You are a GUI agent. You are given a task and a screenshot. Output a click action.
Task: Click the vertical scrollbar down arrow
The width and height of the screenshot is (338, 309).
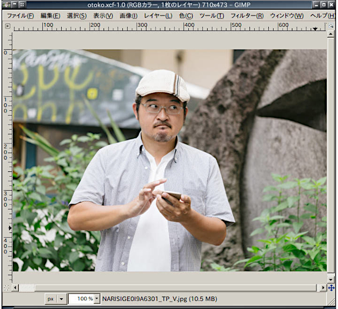click(330, 280)
